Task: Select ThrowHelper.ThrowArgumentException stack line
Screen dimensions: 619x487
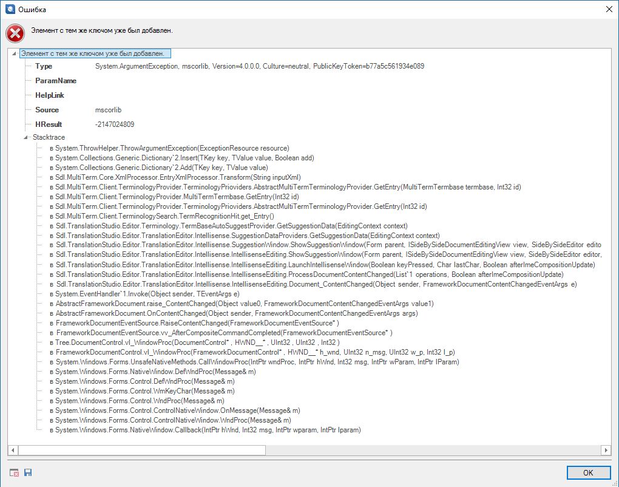Action: pos(169,148)
